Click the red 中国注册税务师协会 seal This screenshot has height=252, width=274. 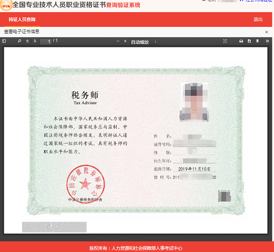click(86, 184)
